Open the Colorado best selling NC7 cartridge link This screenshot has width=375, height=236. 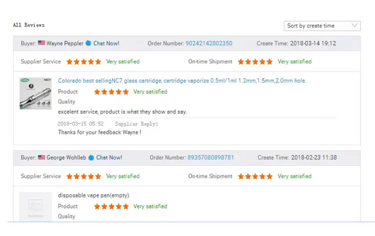click(x=182, y=80)
